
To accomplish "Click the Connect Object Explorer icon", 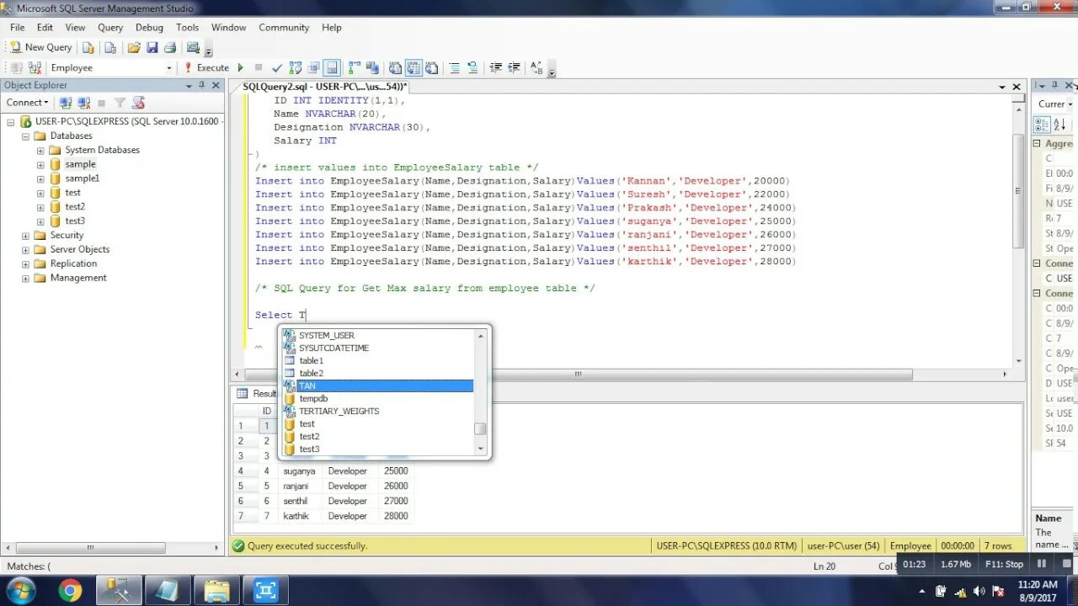I will point(66,103).
